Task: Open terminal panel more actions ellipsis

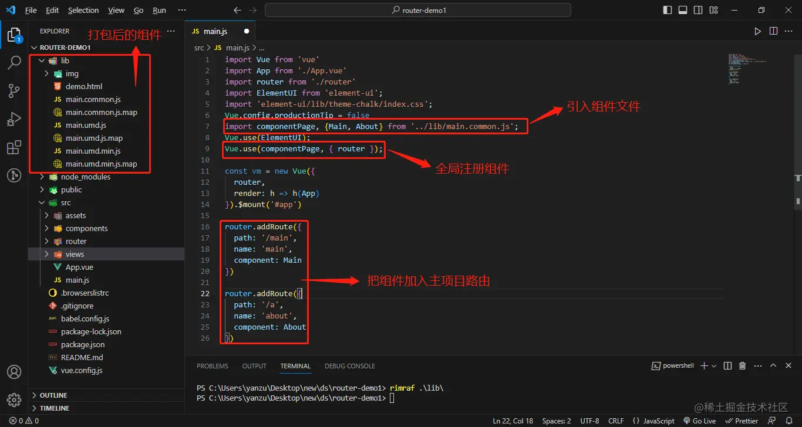Action: point(758,365)
